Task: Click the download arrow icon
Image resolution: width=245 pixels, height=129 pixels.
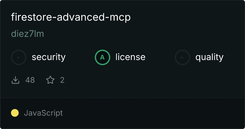Action: point(15,80)
